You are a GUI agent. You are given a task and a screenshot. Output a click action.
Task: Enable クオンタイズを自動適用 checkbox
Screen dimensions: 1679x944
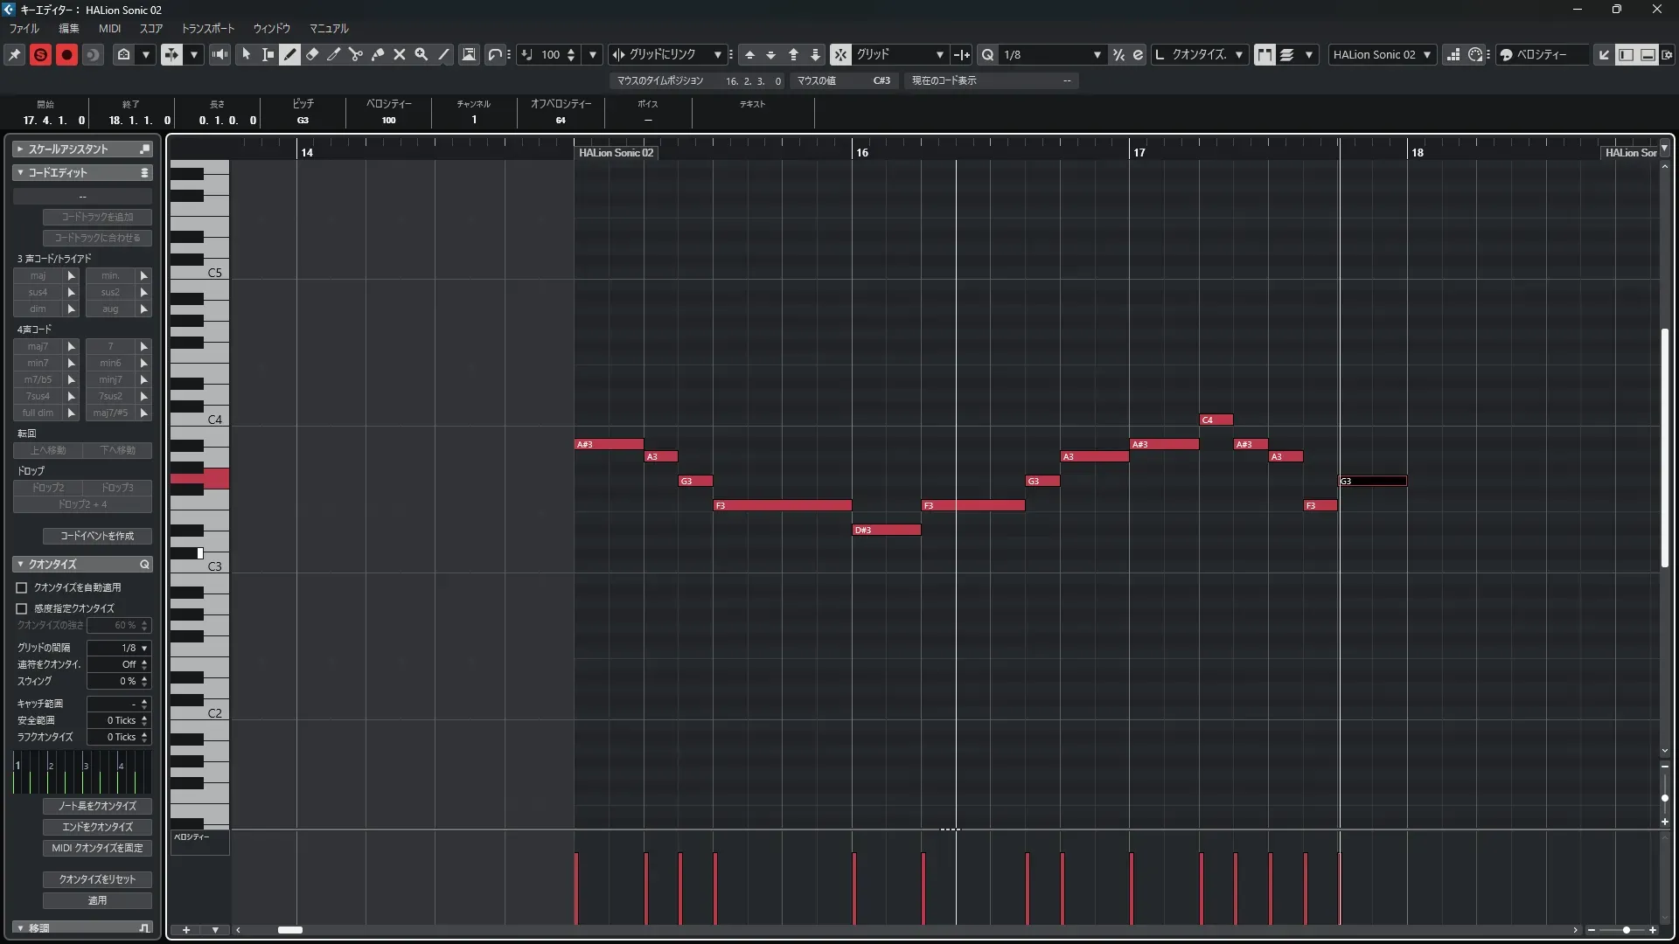tap(22, 587)
